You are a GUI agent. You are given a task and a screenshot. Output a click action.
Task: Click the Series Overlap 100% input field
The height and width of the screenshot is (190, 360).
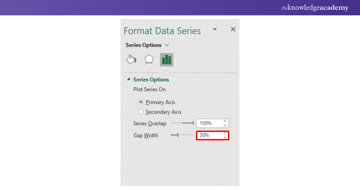[x=209, y=123]
